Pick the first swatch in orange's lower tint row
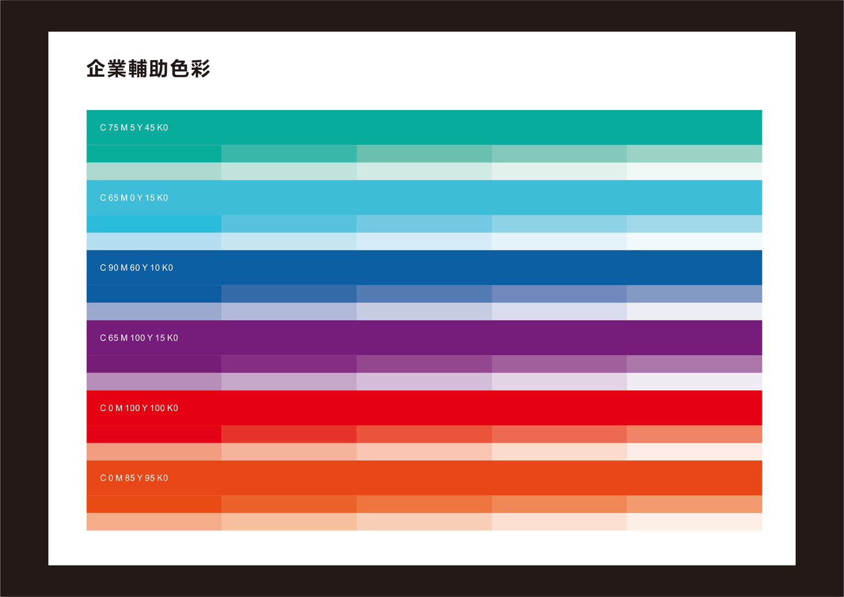844x597 pixels. (x=154, y=522)
